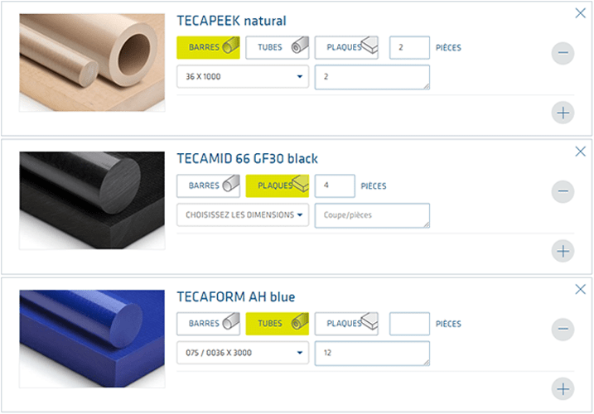Open the Choisissez les dimensions dropdown

[x=242, y=215]
